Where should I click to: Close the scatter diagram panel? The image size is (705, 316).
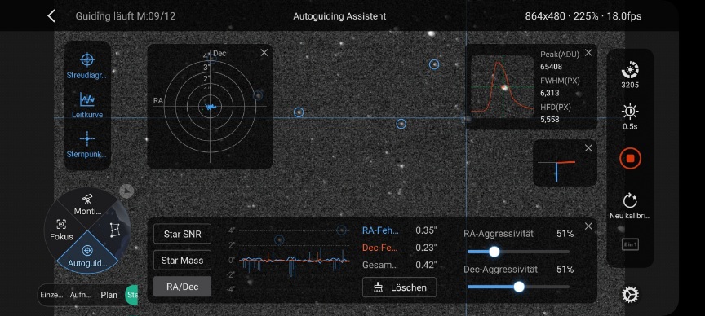tap(264, 53)
